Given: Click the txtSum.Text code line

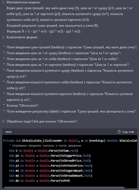Looking at the screenshot, I should (43, 151).
